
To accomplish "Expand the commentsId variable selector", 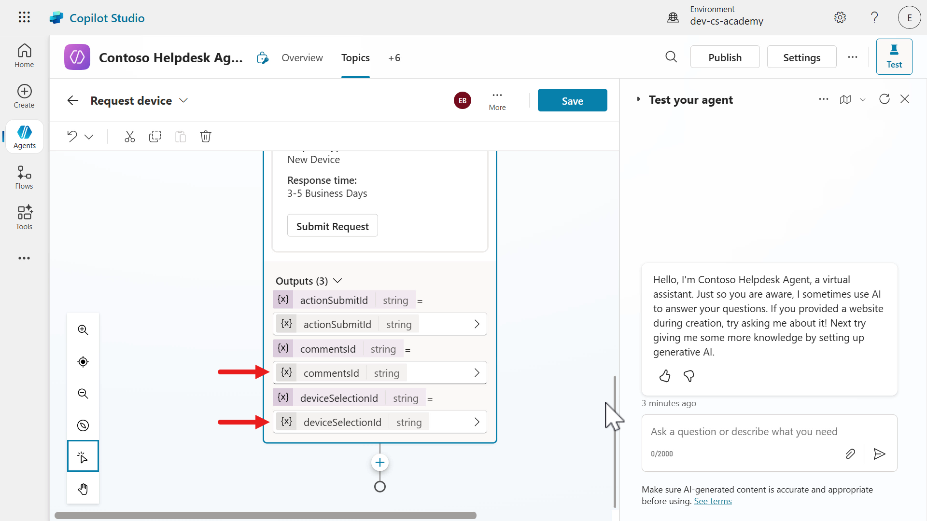I will click(477, 373).
